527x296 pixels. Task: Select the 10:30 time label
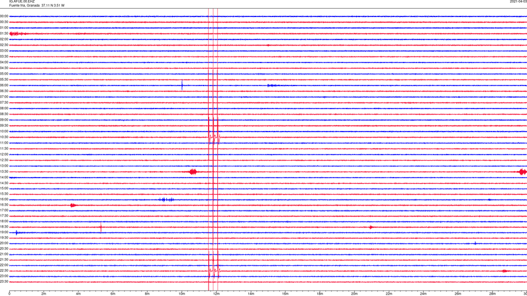(4, 137)
